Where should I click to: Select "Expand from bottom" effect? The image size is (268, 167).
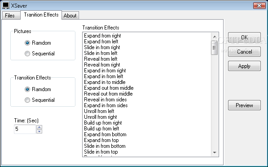105,134
